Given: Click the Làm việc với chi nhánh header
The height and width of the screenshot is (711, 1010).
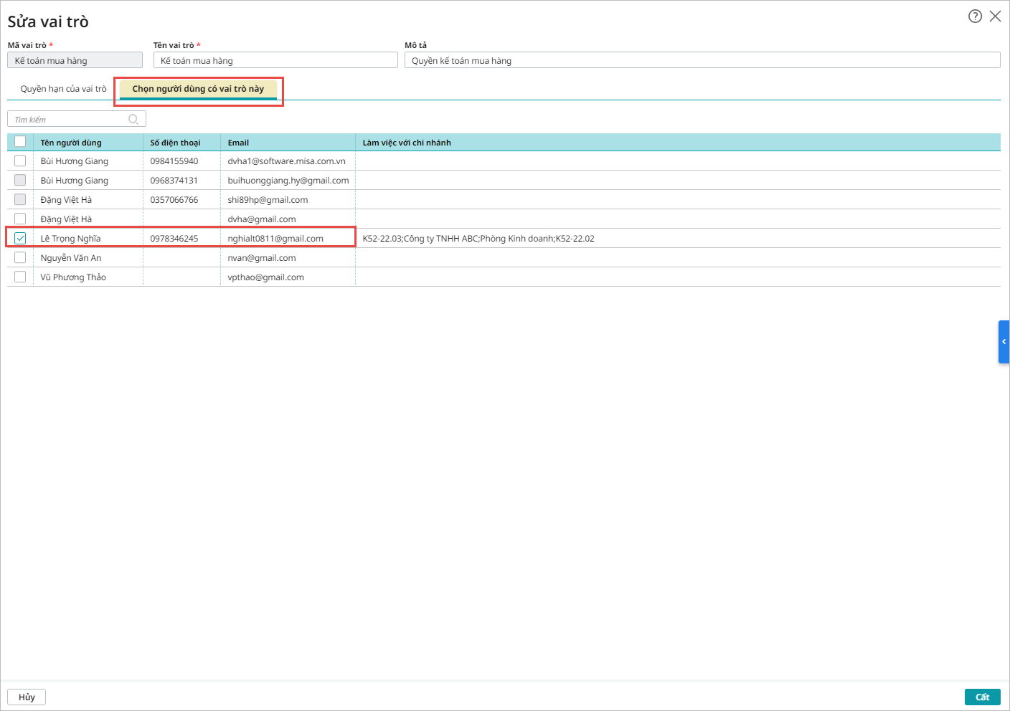Looking at the screenshot, I should (407, 143).
